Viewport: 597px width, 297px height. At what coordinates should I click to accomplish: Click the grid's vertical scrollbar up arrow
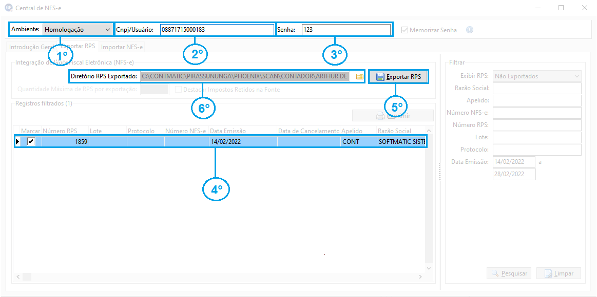point(429,130)
